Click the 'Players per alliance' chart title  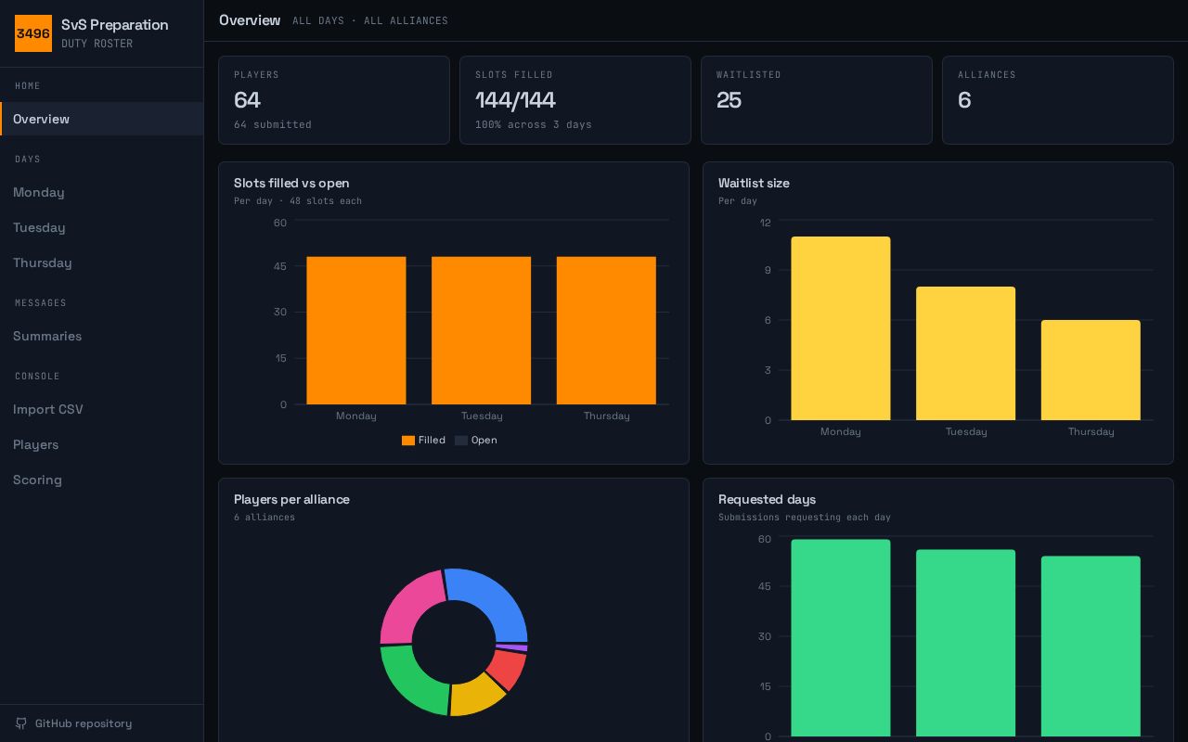[291, 499]
